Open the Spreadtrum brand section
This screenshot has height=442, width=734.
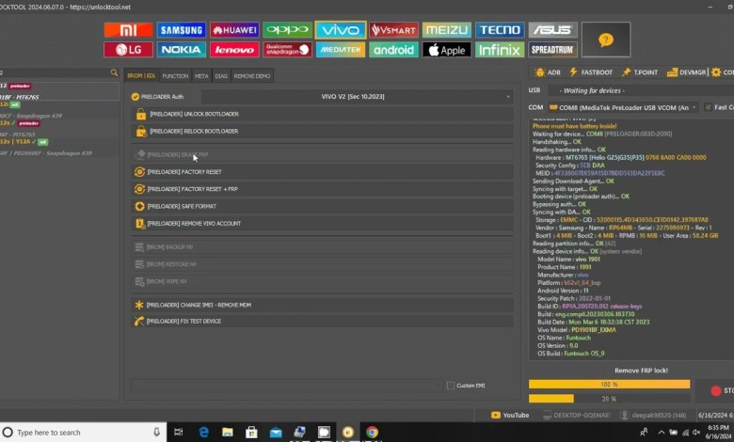click(552, 50)
